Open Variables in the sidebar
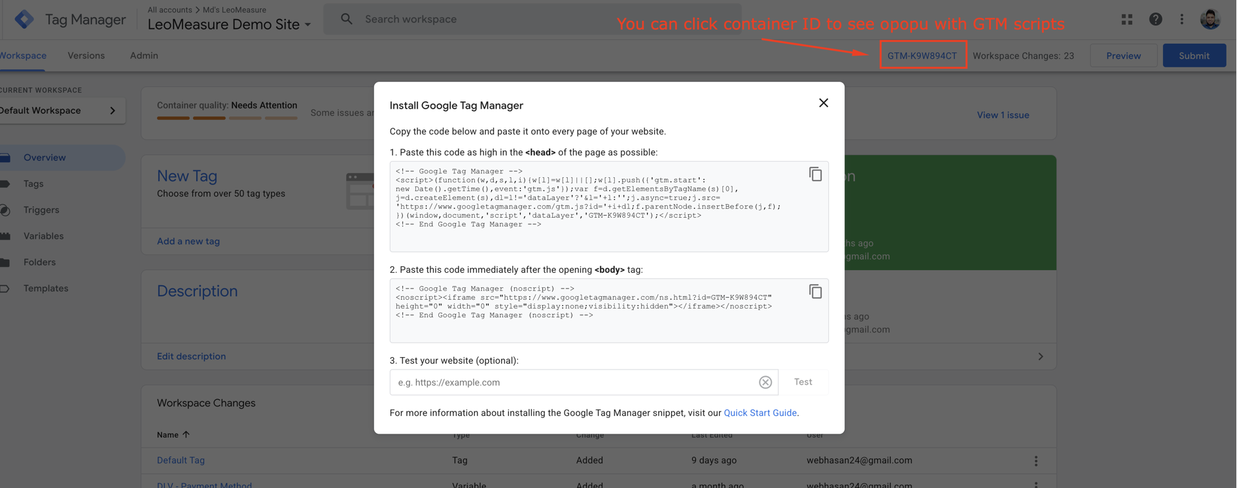The width and height of the screenshot is (1237, 488). coord(44,236)
